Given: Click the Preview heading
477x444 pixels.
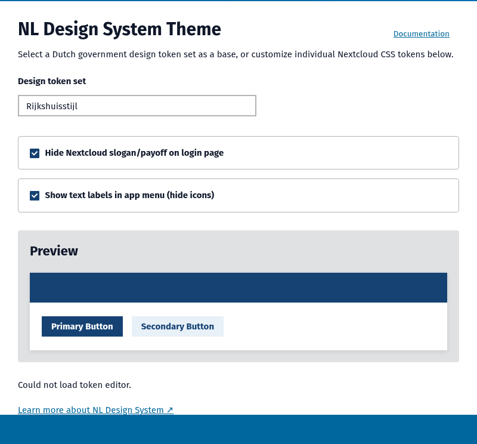Looking at the screenshot, I should click(54, 251).
